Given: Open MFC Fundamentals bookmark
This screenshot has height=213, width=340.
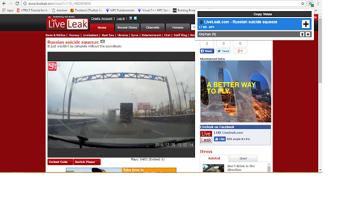Looking at the screenshot, I should click(x=120, y=10).
